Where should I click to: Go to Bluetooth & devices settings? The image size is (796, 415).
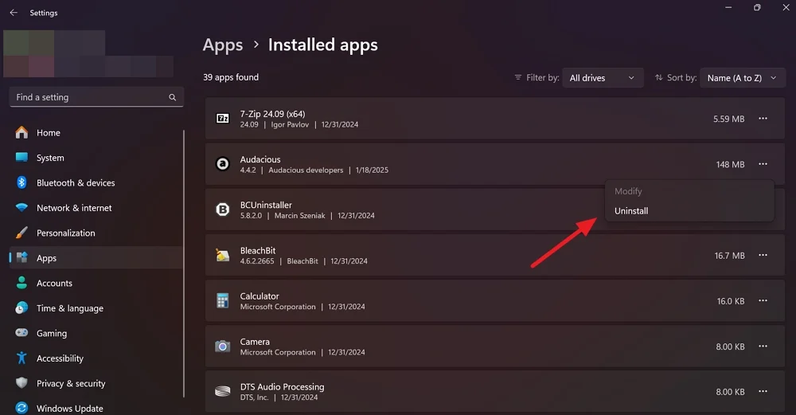pyautogui.click(x=96, y=182)
